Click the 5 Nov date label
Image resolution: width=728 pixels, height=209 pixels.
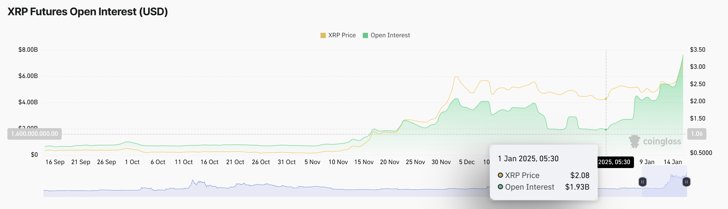click(312, 162)
